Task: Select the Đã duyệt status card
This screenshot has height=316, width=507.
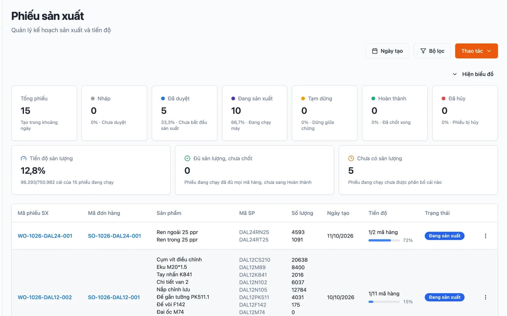Action: pyautogui.click(x=184, y=113)
